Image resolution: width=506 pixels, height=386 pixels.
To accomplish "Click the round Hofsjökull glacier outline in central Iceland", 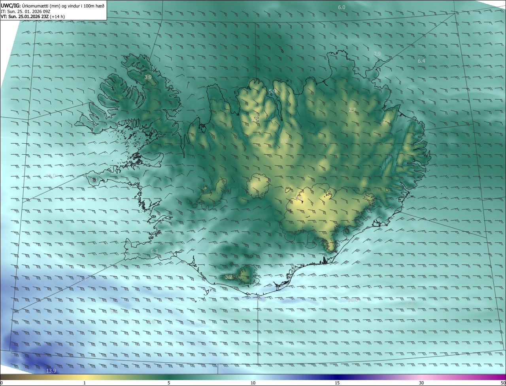I will [258, 186].
